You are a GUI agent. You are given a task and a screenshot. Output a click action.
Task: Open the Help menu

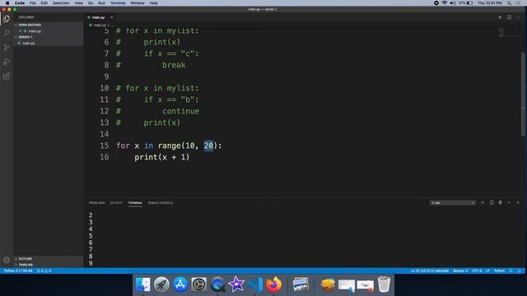[x=154, y=3]
